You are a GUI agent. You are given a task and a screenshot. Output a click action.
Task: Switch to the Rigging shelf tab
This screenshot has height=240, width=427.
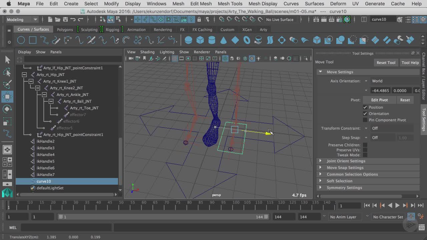coord(112,30)
